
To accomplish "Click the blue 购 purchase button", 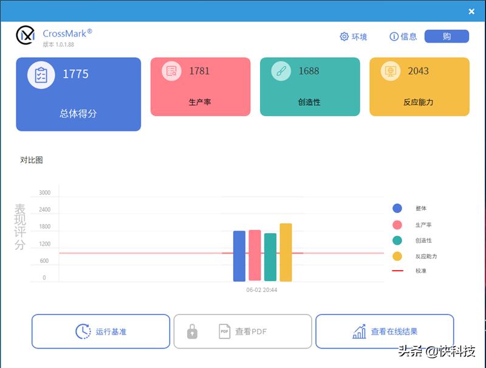I will 448,36.
